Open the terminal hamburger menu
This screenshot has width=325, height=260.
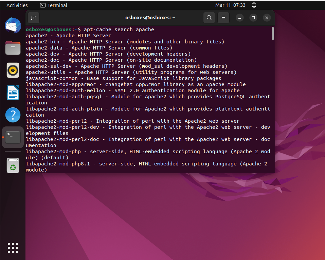(x=223, y=18)
